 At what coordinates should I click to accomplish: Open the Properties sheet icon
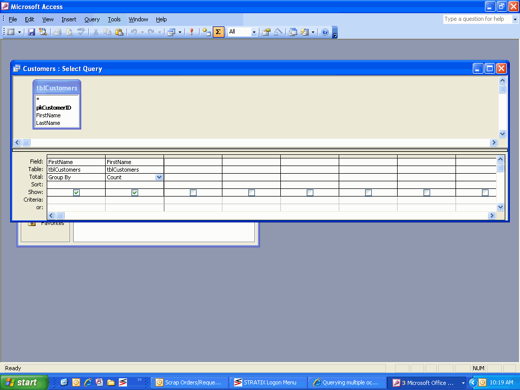coord(266,32)
